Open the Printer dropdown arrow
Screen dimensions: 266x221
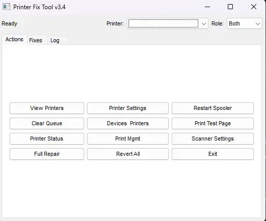tap(204, 23)
